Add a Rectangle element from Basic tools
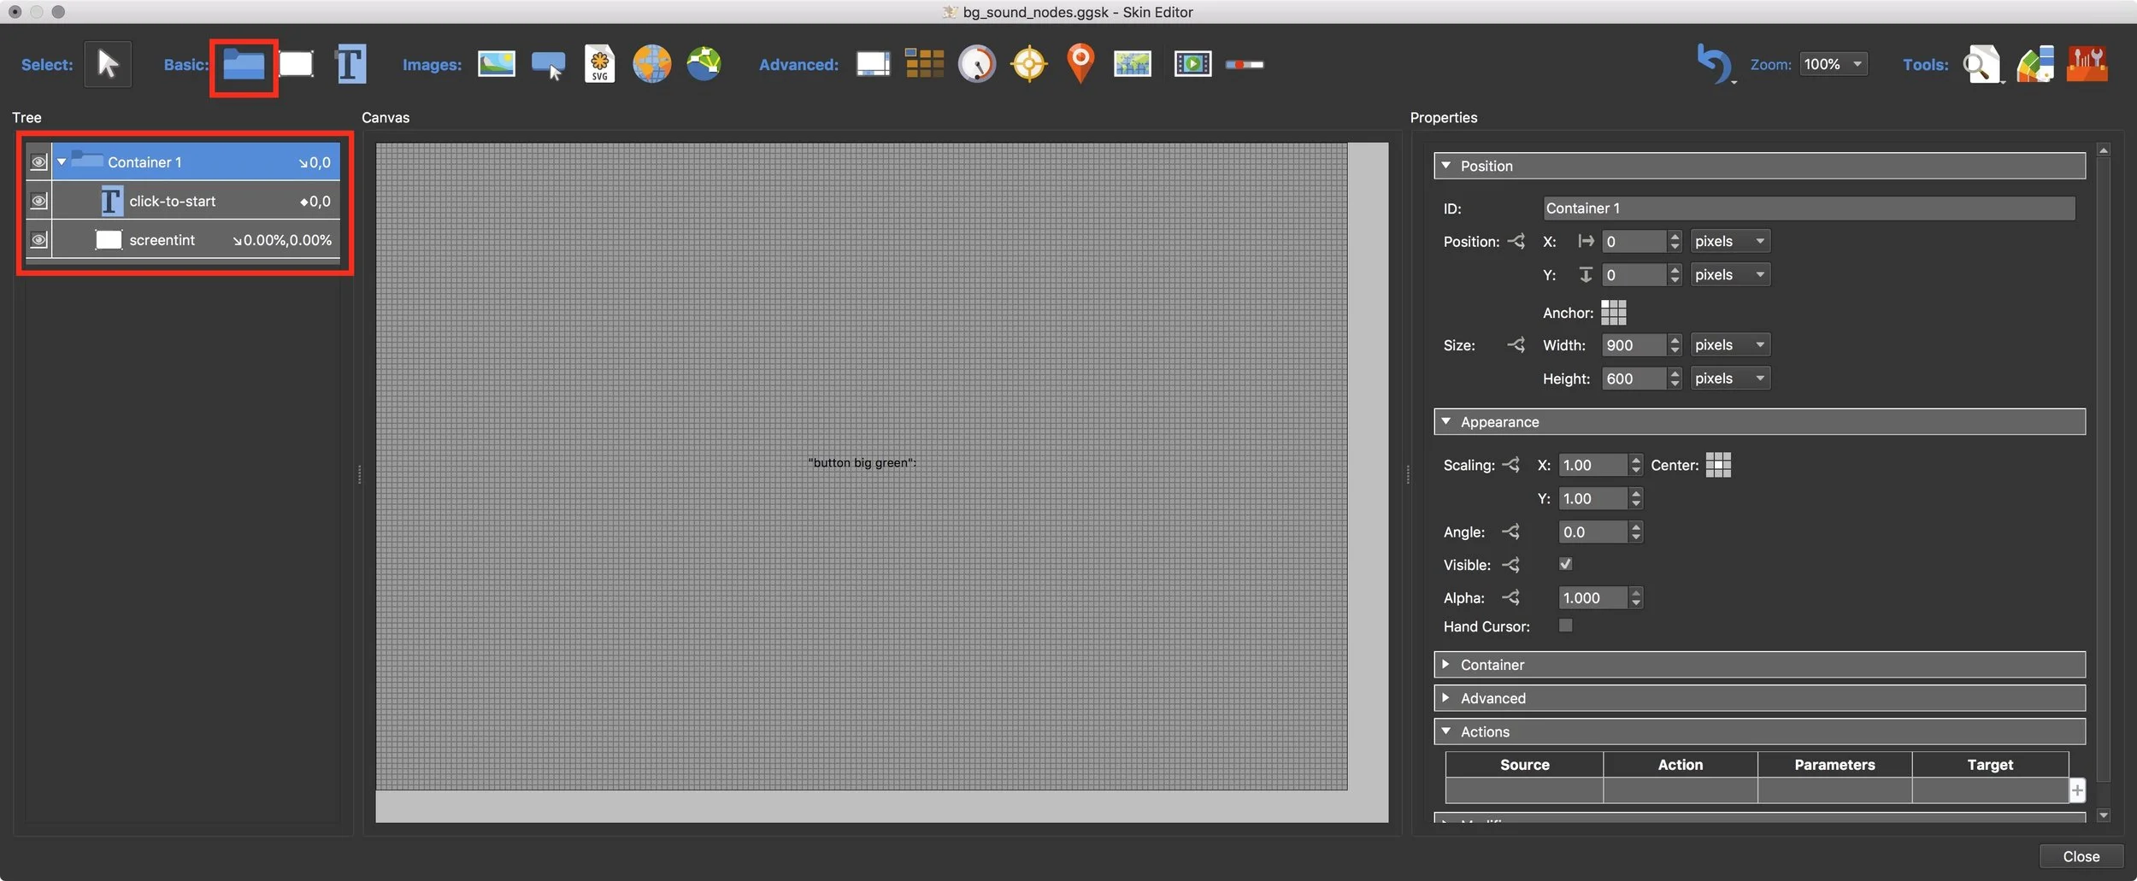 (296, 64)
